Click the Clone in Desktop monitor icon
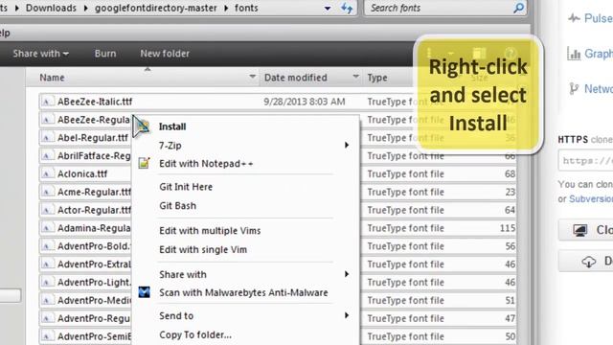 580,230
